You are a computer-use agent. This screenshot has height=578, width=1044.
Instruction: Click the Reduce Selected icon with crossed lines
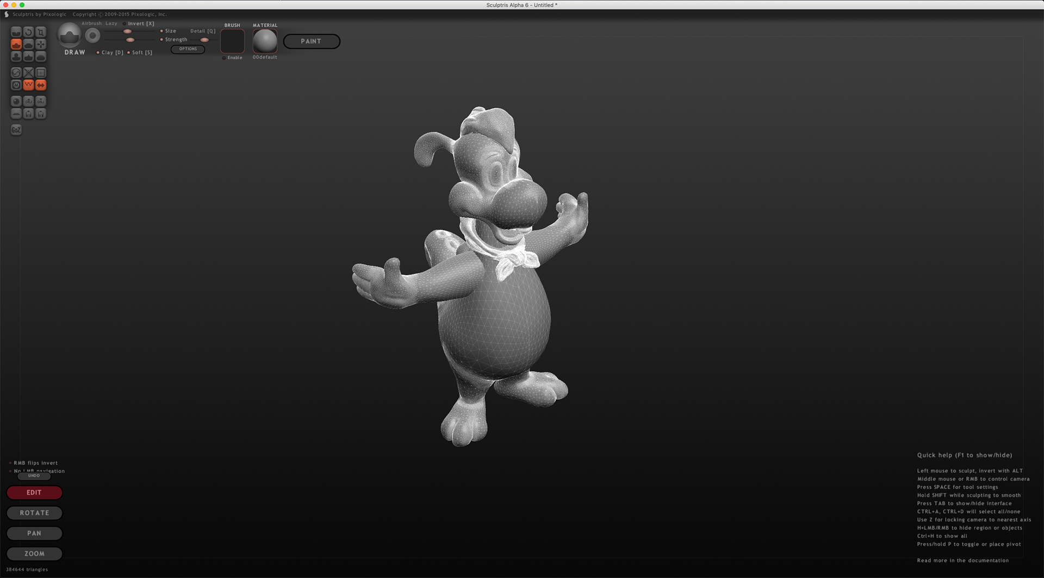[28, 73]
